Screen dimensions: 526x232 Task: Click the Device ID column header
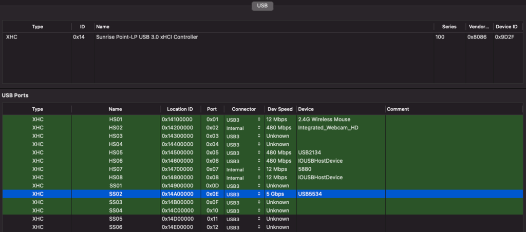tap(505, 27)
